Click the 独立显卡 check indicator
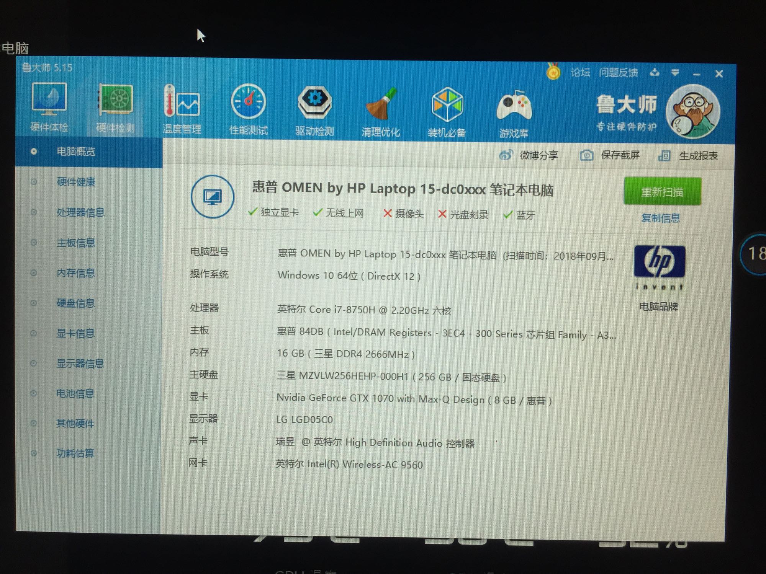The width and height of the screenshot is (766, 574). [273, 212]
